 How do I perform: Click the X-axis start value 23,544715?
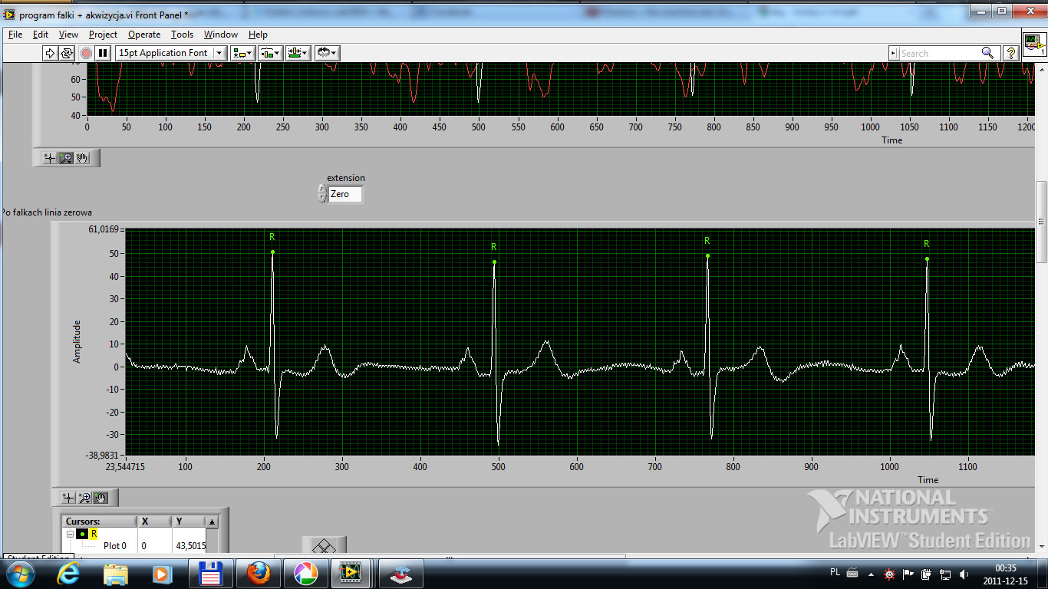click(x=125, y=466)
